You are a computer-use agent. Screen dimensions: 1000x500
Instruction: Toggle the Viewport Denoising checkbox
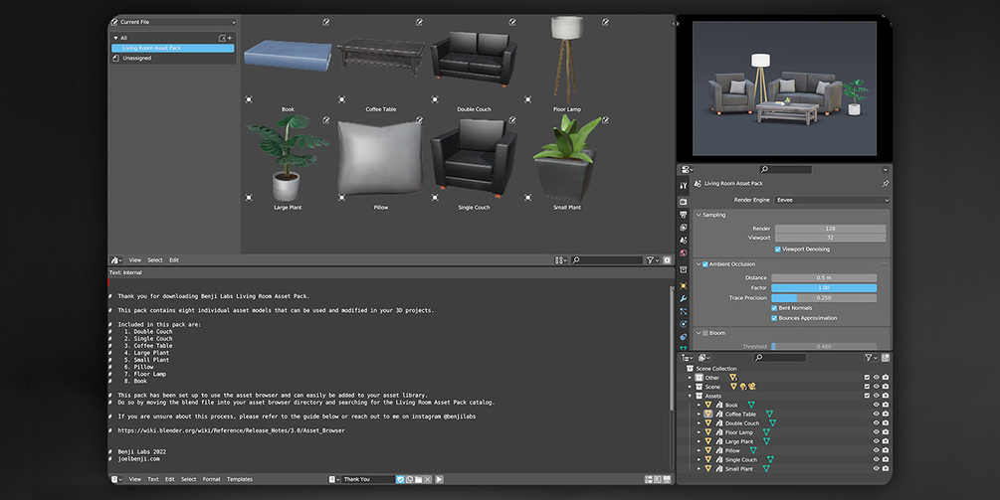777,250
